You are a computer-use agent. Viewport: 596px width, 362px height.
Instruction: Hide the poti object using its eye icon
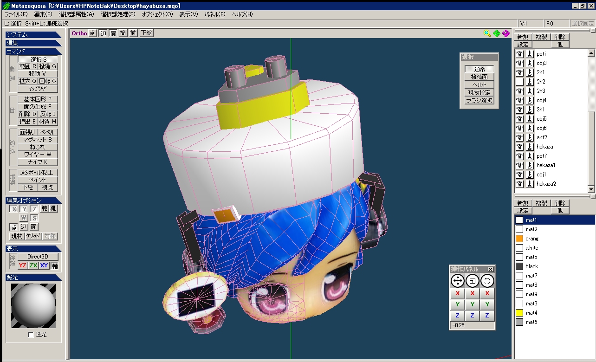coord(520,54)
